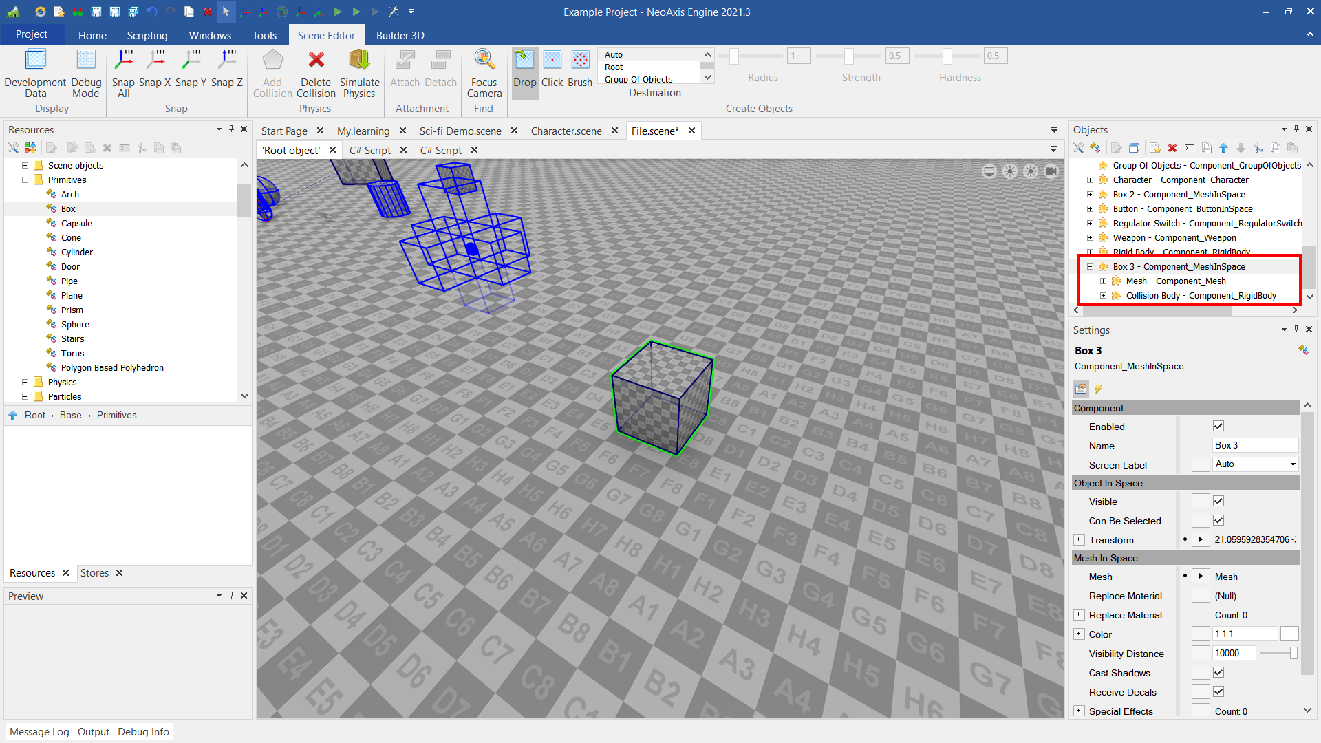This screenshot has height=743, width=1321.
Task: Switch to Character.scene tab
Action: tap(566, 131)
